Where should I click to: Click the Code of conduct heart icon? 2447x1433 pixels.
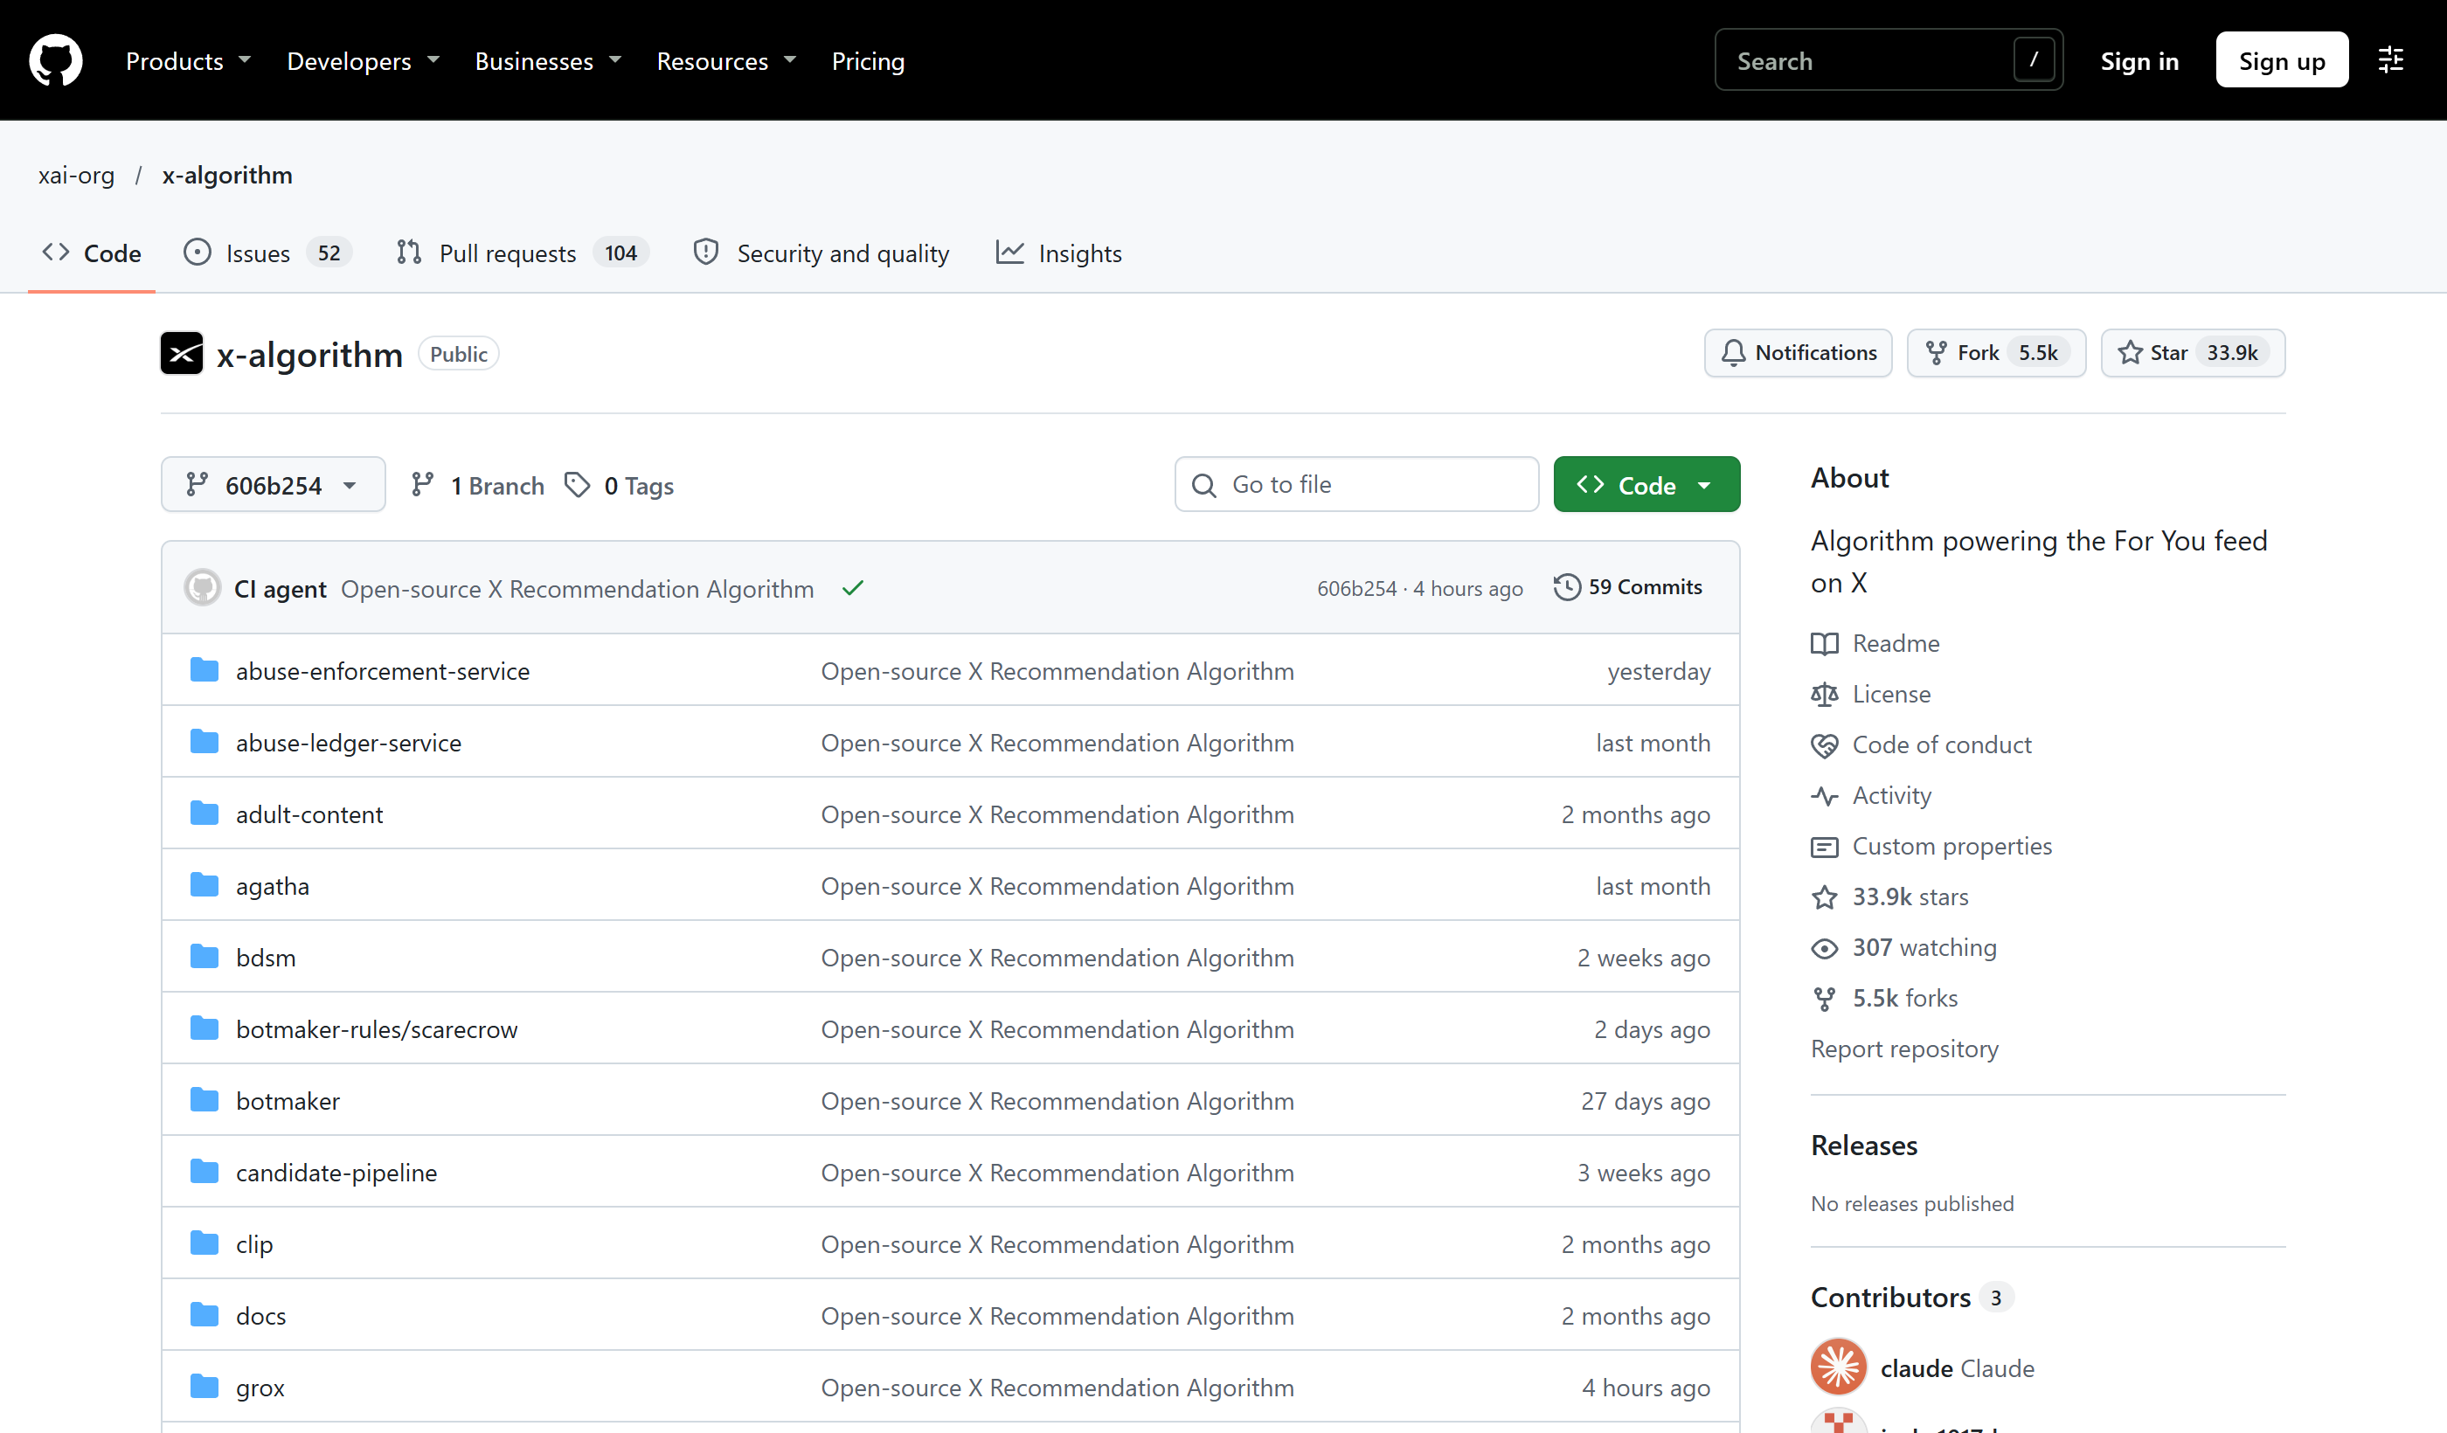coord(1825,744)
